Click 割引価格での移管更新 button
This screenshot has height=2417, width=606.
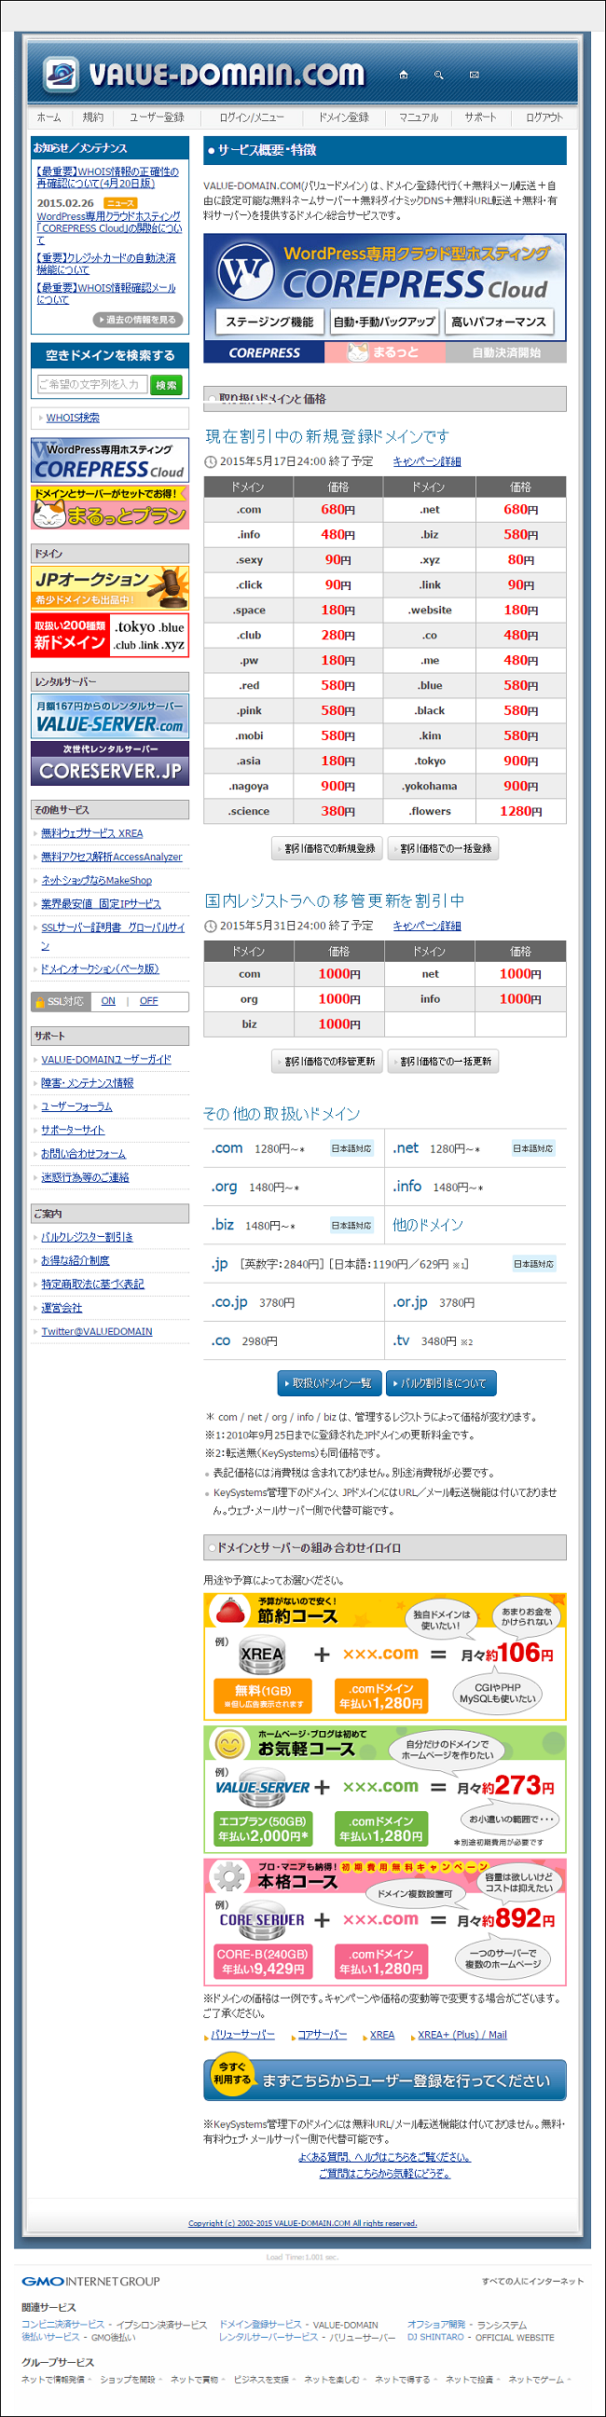coord(327,1061)
